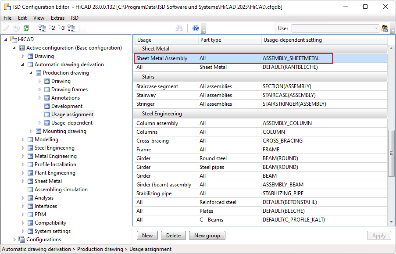The image size is (396, 254).
Task: Select Profile Installation in the tree
Action: pos(55,165)
